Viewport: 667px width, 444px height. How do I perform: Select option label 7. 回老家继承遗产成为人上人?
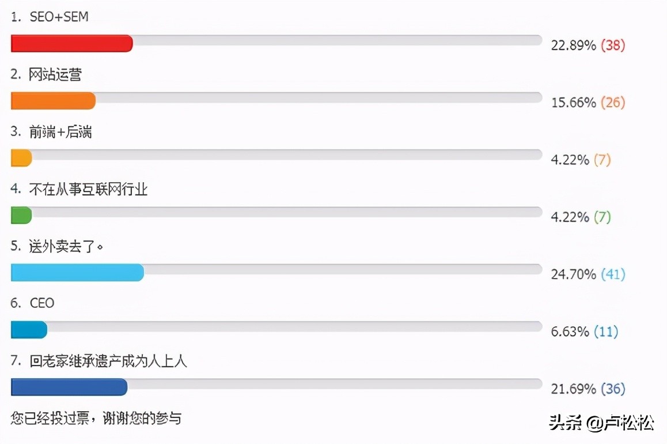(x=98, y=360)
